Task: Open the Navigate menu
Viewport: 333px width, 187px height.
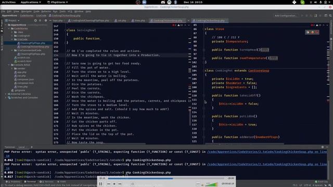Action: [27, 11]
